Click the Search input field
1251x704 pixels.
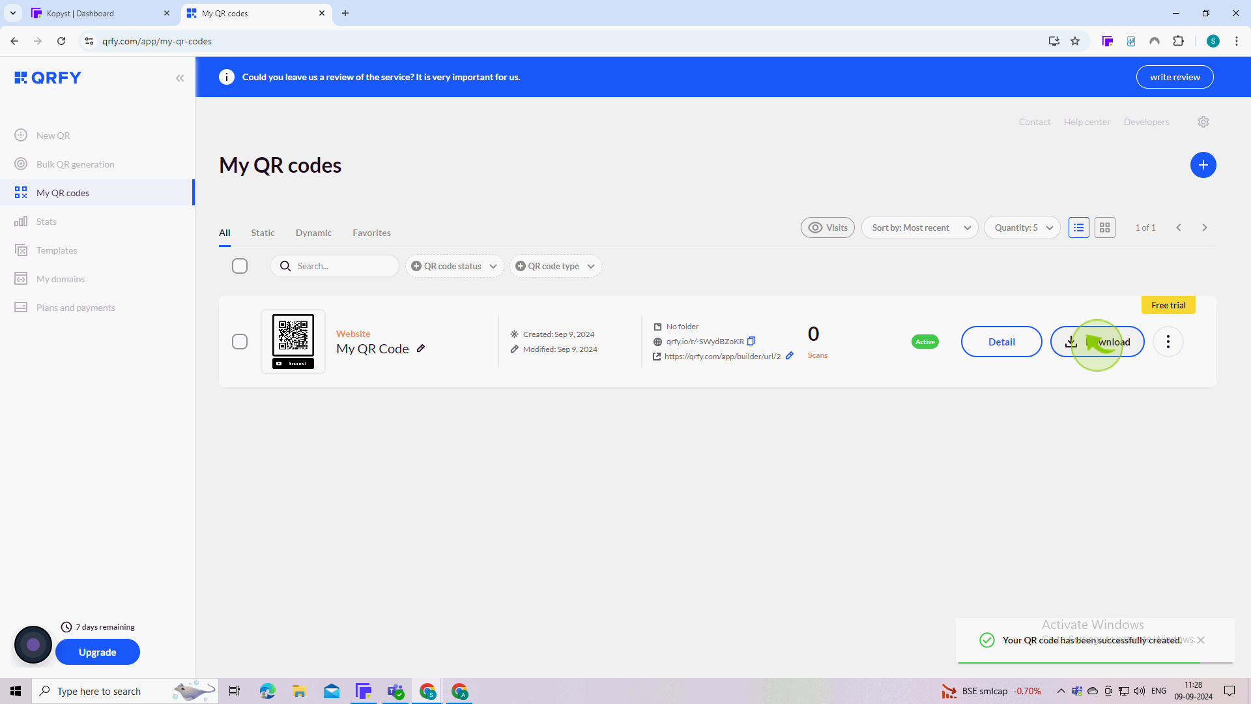(335, 266)
